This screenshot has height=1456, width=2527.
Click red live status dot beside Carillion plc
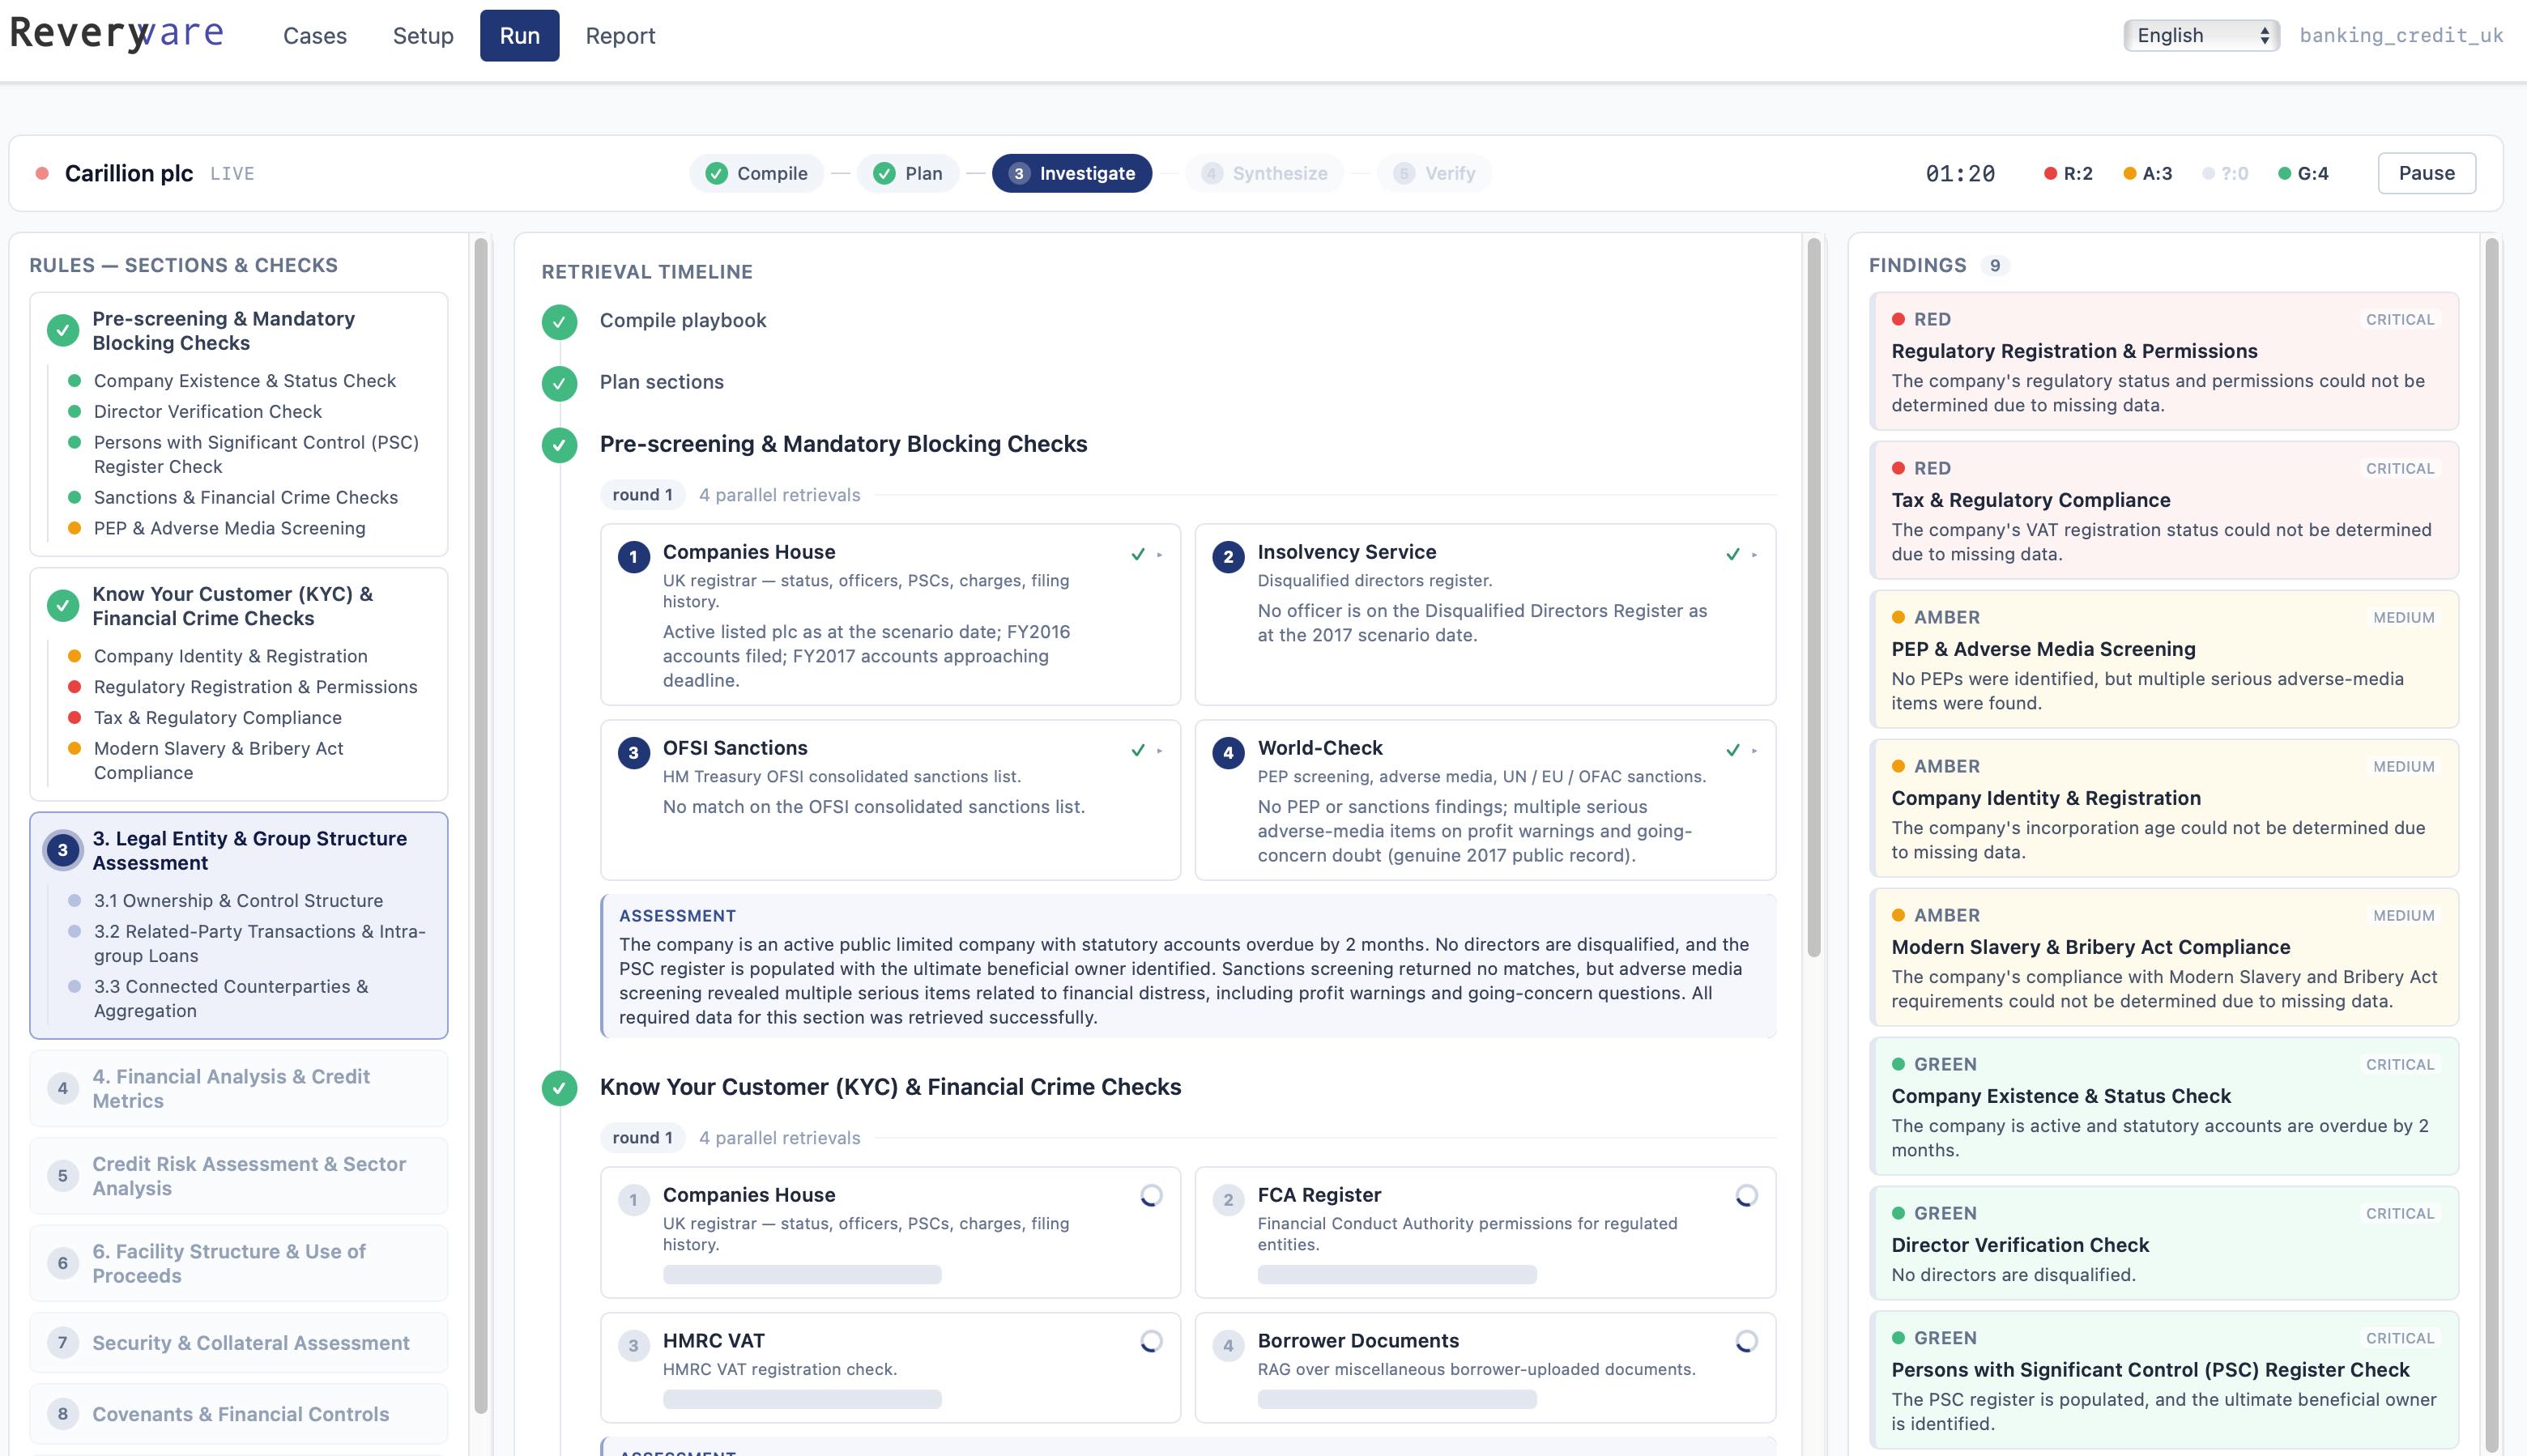42,173
